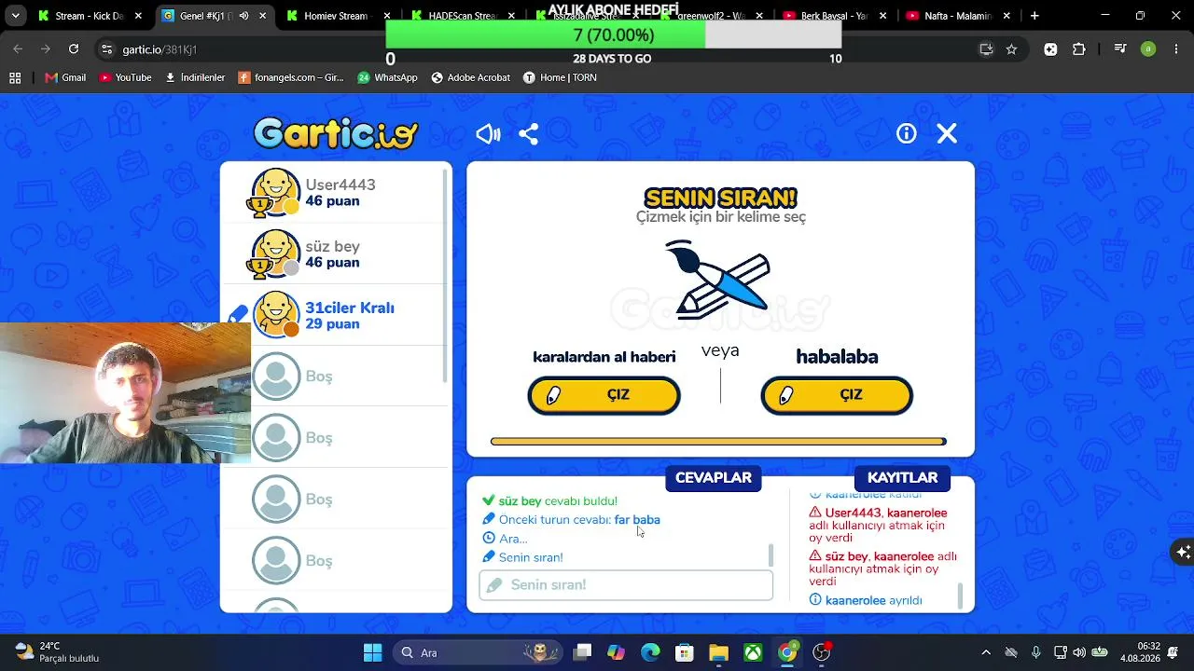Image resolution: width=1194 pixels, height=671 pixels.
Task: Open Chrome from the taskbar
Action: (787, 652)
